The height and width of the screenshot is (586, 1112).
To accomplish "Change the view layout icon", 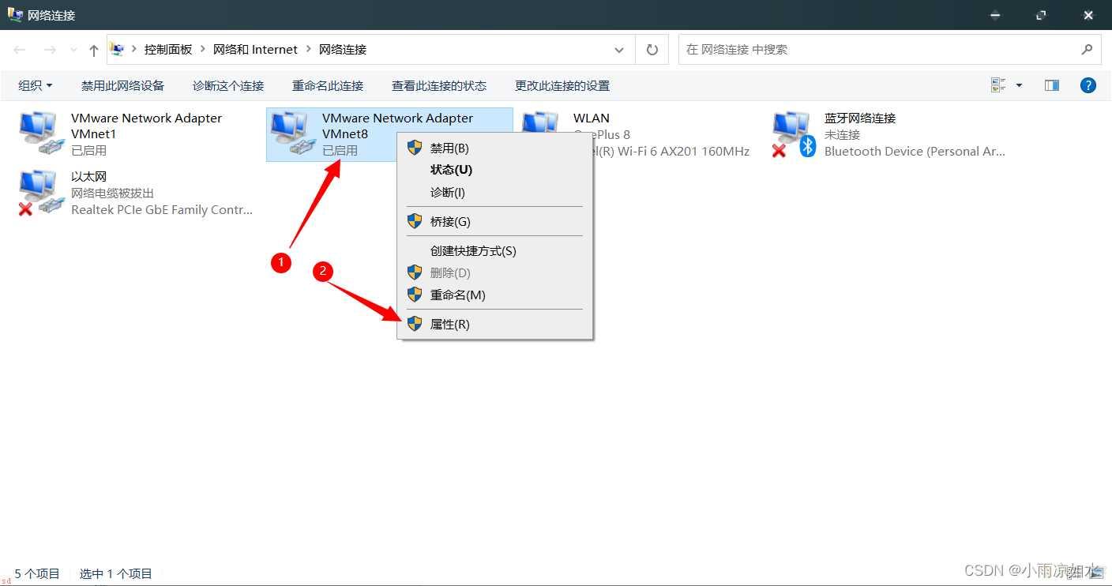I will 998,85.
